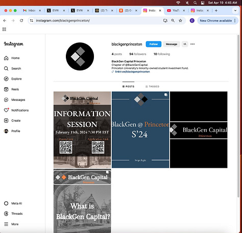Screen dimensions: 242x233
Task: Open profile options three-dot menu
Action: pyautogui.click(x=192, y=44)
